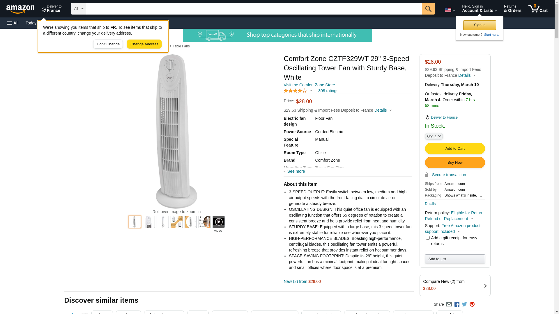
Task: Open Returns & Orders
Action: pos(512,9)
